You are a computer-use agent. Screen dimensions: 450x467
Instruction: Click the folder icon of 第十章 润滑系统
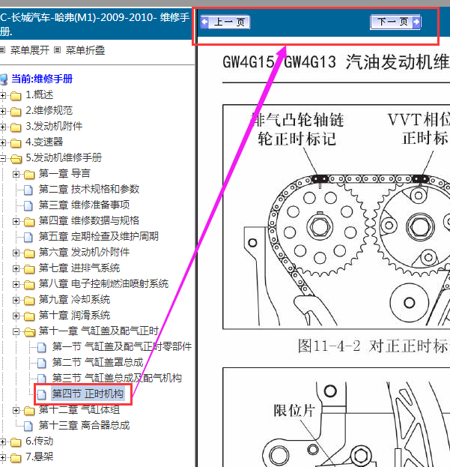coord(29,316)
